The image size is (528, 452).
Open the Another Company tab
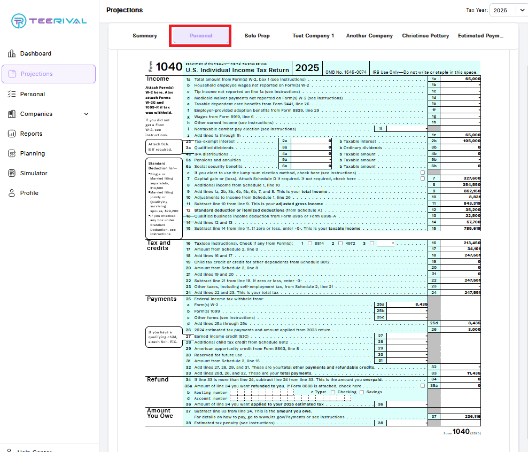(x=369, y=36)
